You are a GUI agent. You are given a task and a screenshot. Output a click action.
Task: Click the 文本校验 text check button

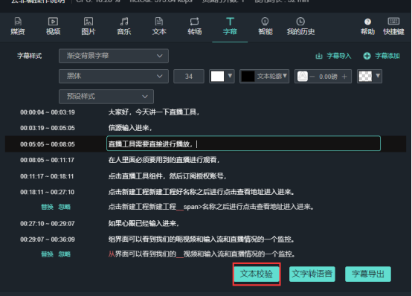click(257, 274)
